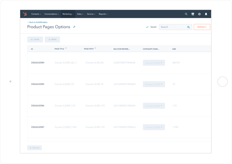Open the search magnifier in top navigation
The height and width of the screenshot is (164, 232).
[186, 14]
